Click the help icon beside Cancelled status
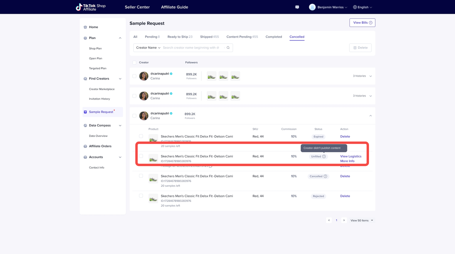The width and height of the screenshot is (455, 254). point(325,176)
